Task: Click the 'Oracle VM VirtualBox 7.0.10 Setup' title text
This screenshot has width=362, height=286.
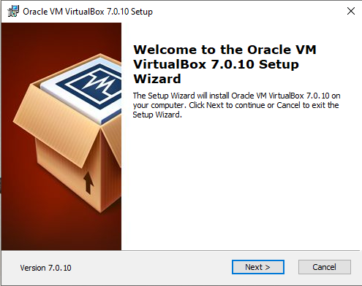Action: pos(88,12)
